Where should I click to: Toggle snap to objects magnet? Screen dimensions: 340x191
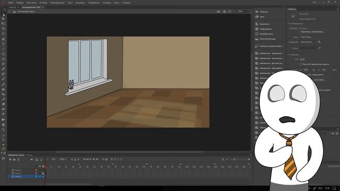(3, 159)
